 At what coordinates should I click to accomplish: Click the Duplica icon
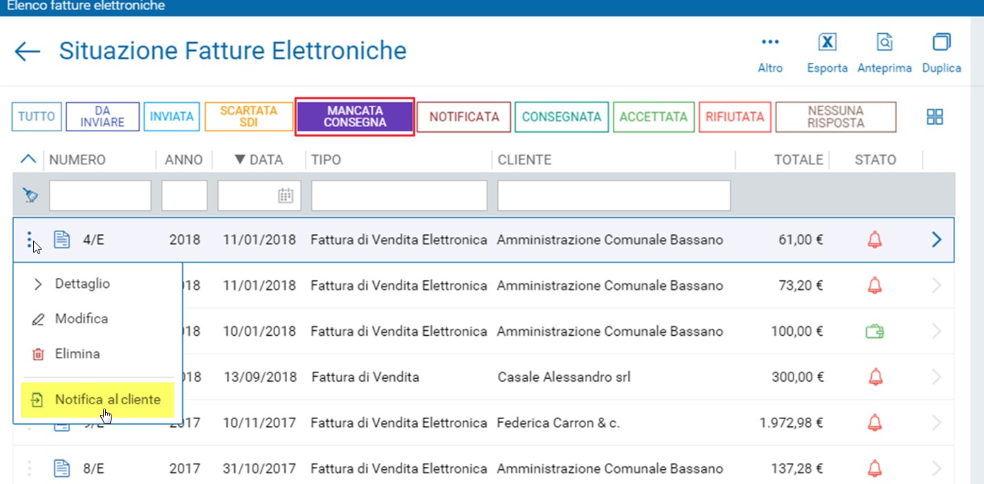[x=942, y=42]
